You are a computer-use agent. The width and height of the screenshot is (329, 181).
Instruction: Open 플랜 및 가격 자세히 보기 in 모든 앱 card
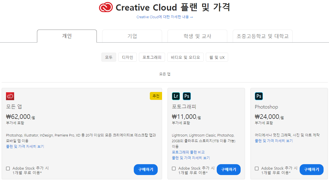tap(25, 147)
